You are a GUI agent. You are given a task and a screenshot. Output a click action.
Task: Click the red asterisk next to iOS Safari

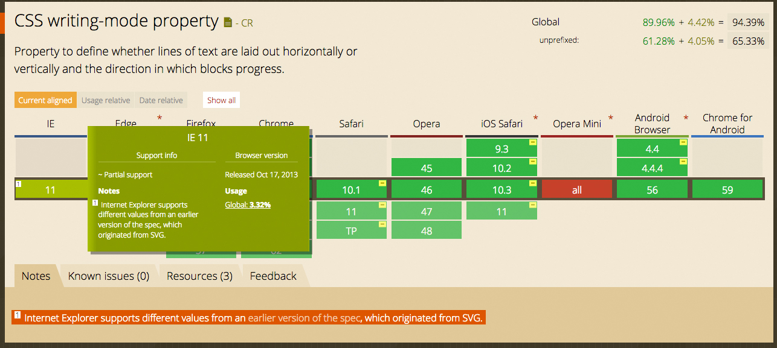pos(535,118)
